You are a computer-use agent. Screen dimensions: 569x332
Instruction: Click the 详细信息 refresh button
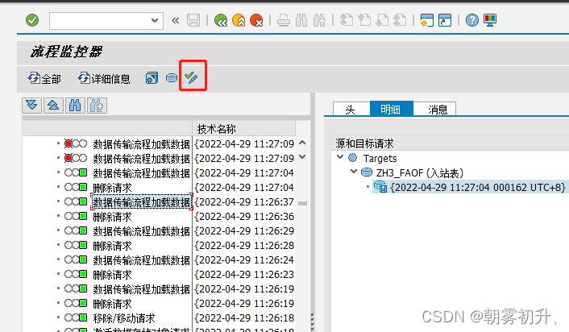coord(104,78)
